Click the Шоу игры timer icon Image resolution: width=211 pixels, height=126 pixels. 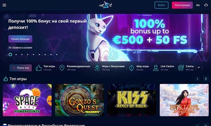point(131,68)
